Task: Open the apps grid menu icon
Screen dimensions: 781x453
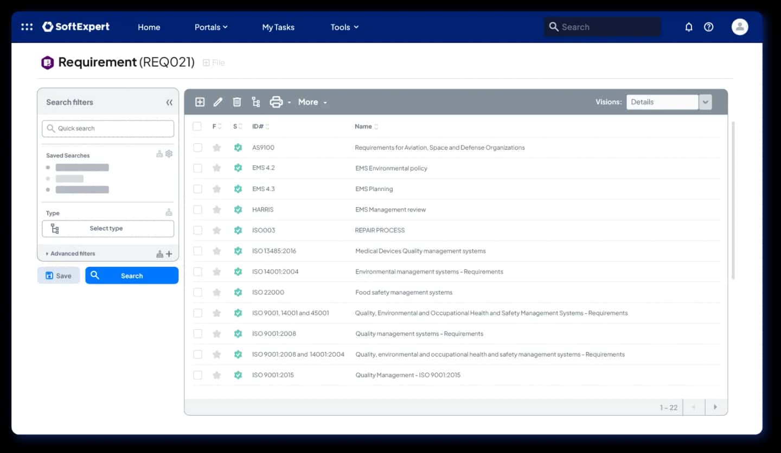Action: coord(27,27)
